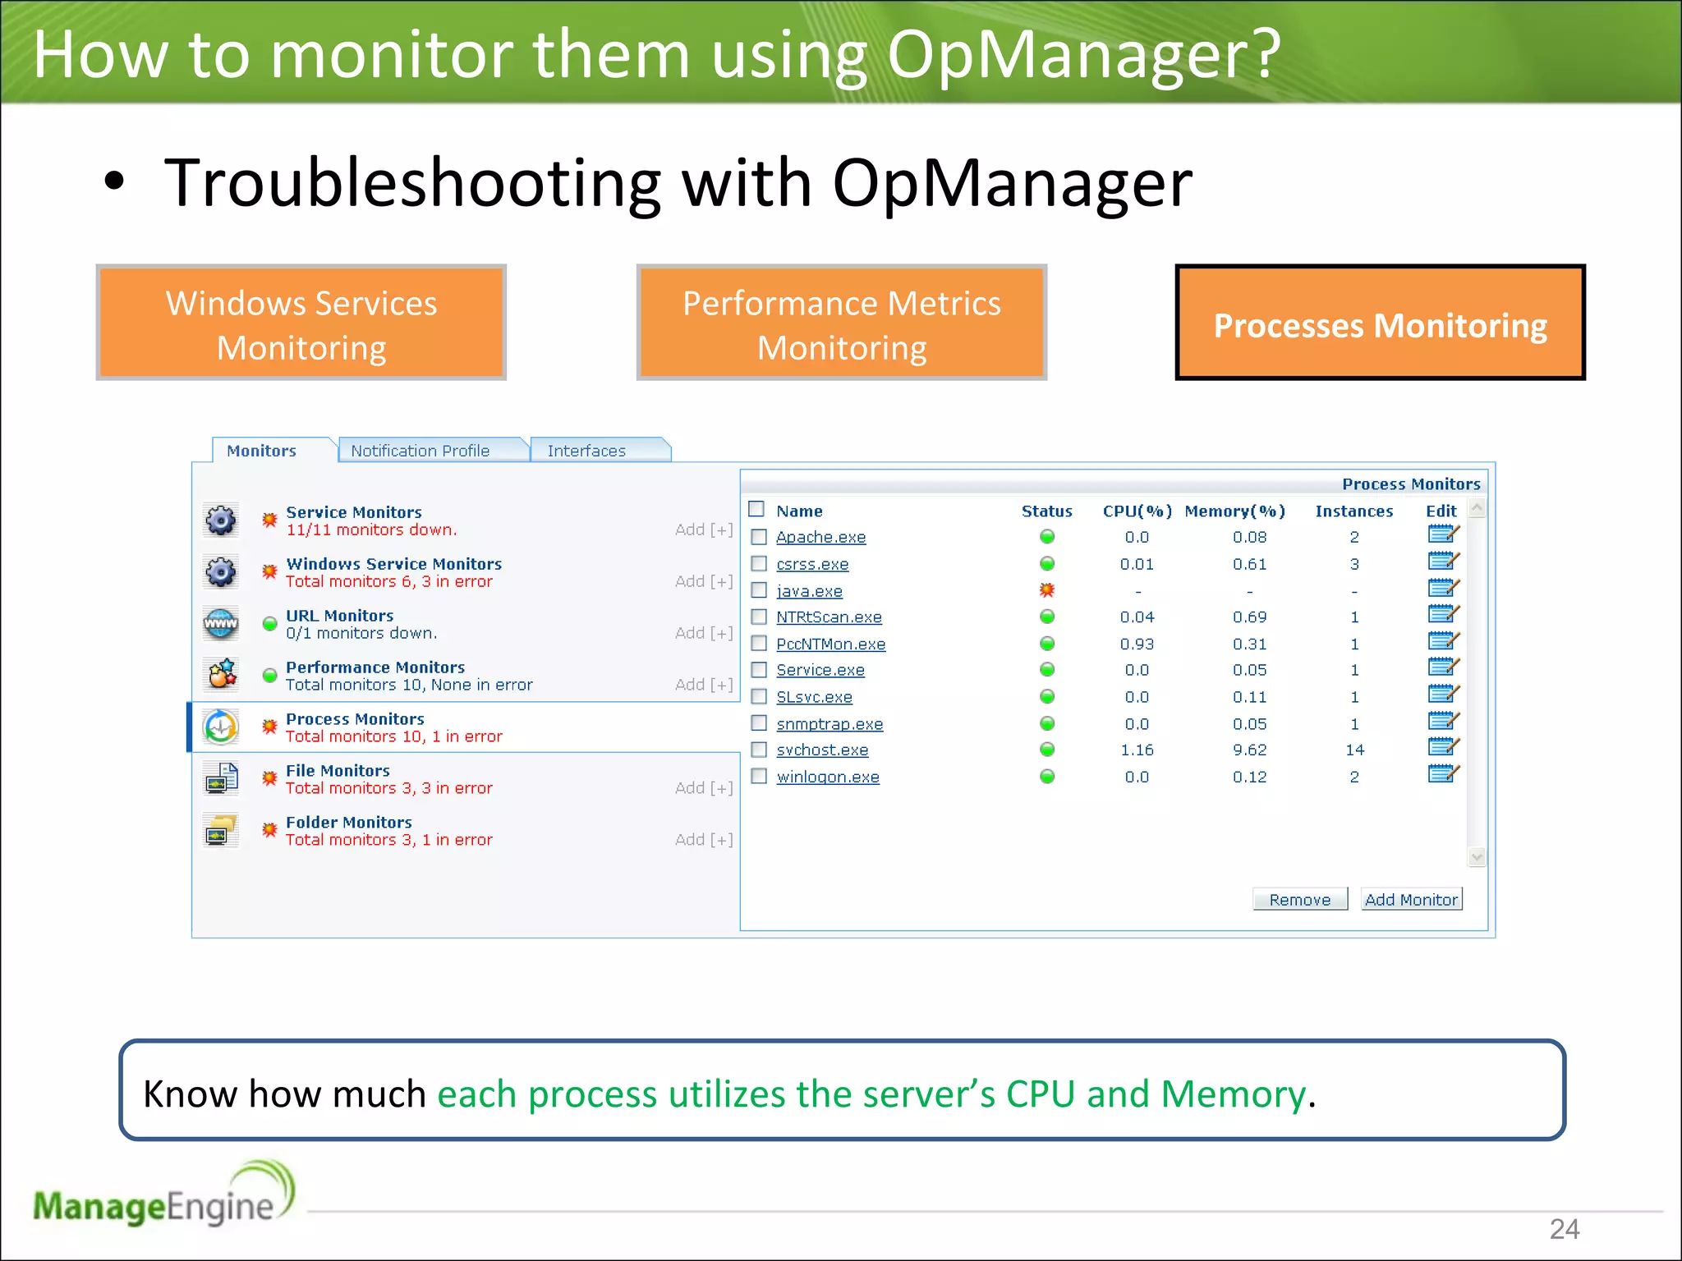Click Add [+] for Folder Monitors

pos(704,840)
